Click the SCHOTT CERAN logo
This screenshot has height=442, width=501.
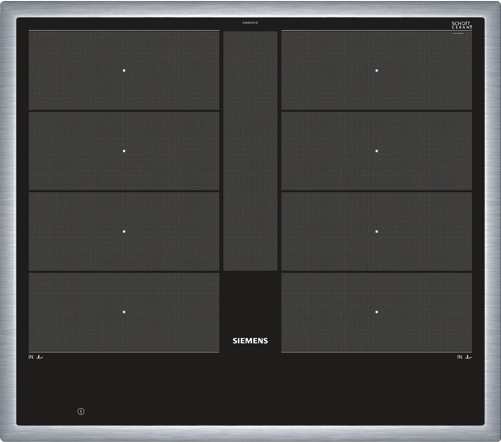pos(462,25)
